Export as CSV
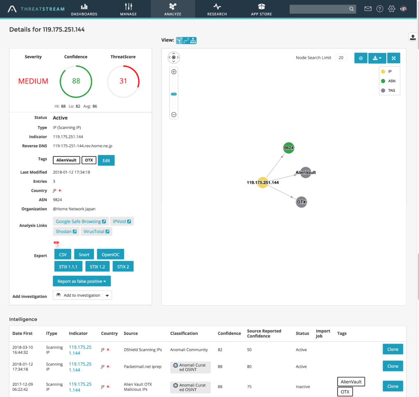The height and width of the screenshot is (397, 419). 63,255
